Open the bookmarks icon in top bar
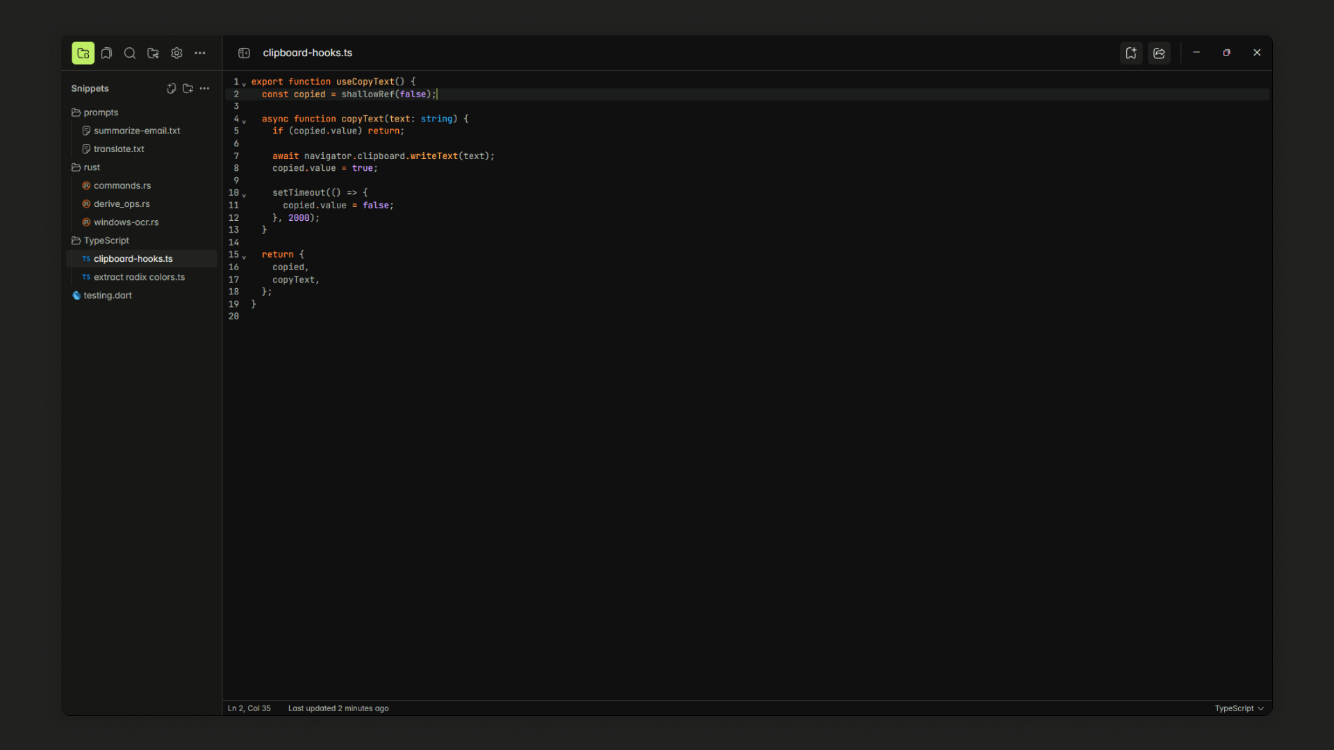This screenshot has height=750, width=1334. [106, 53]
